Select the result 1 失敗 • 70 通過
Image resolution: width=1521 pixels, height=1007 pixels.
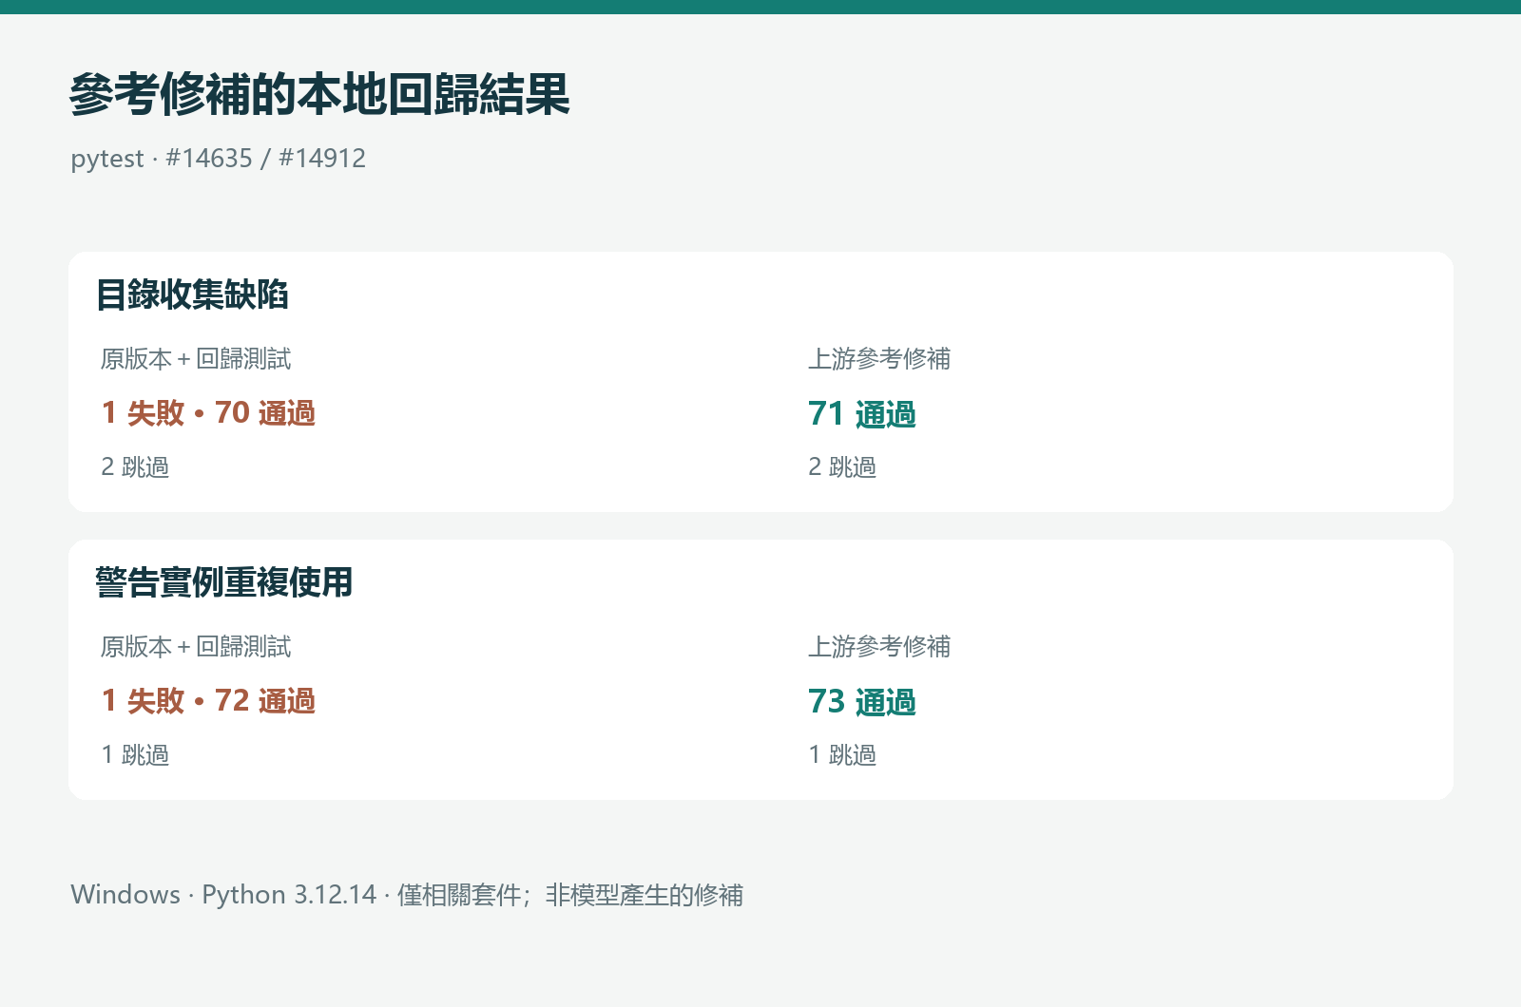point(208,412)
